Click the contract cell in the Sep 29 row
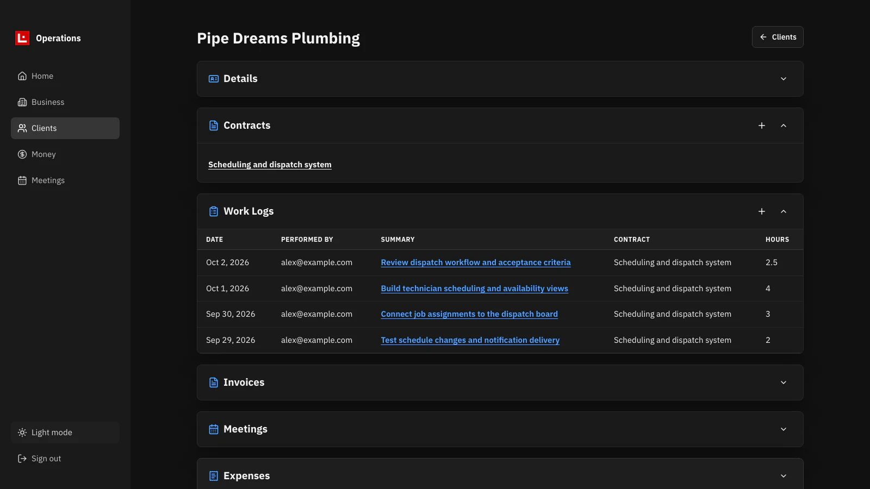 pos(673,340)
